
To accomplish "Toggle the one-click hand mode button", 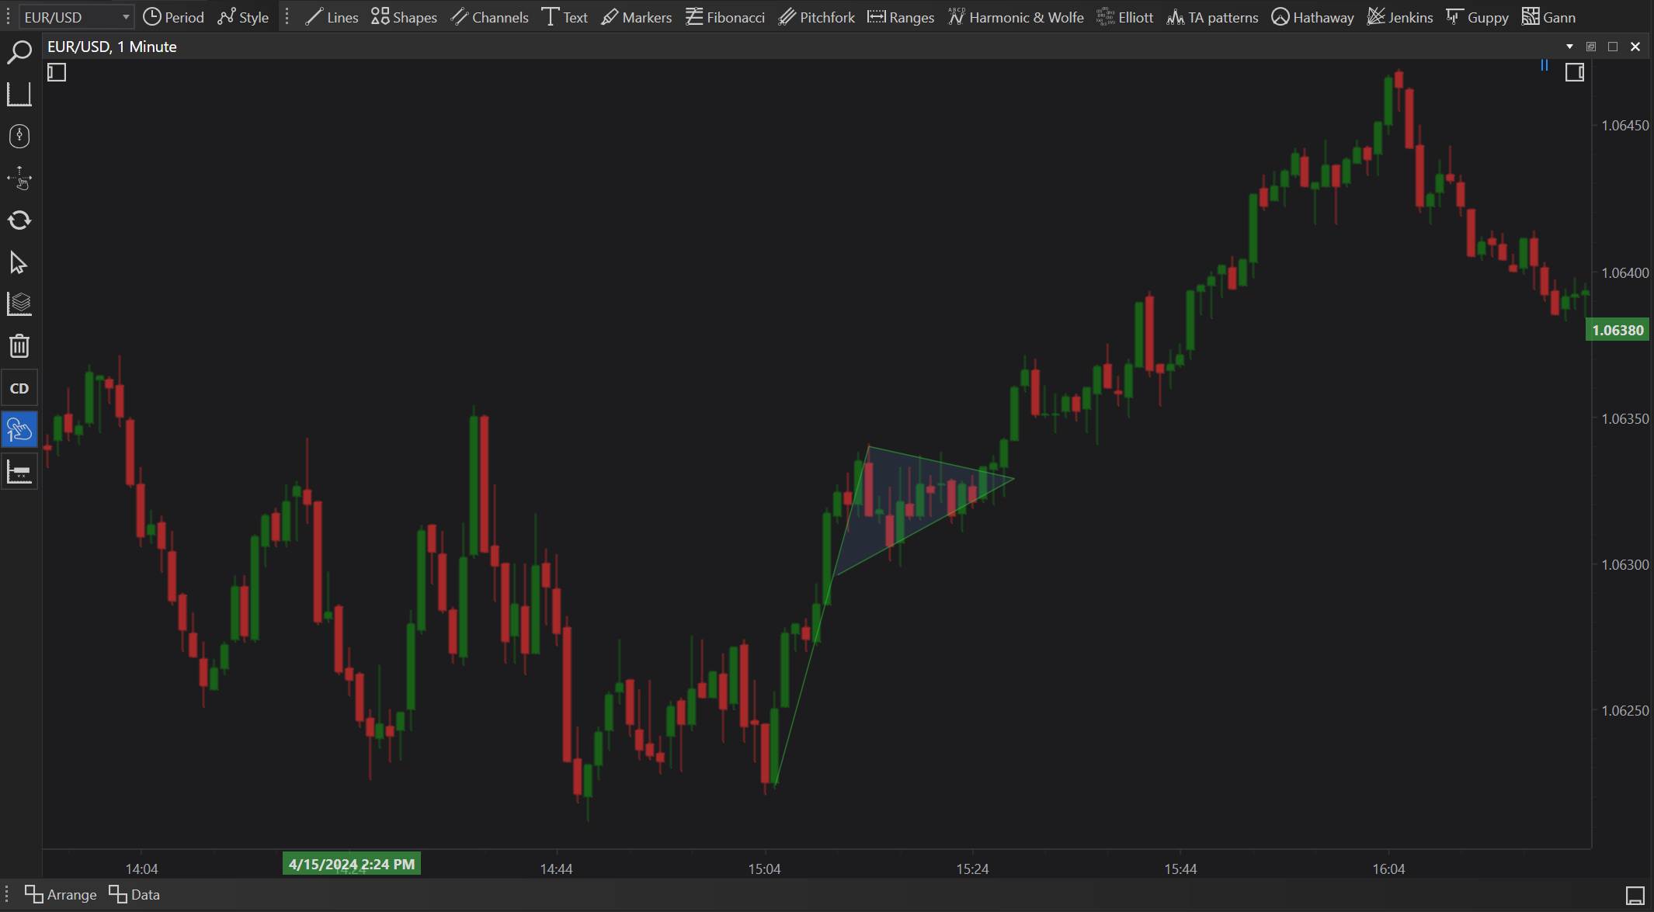I will pos(19,429).
